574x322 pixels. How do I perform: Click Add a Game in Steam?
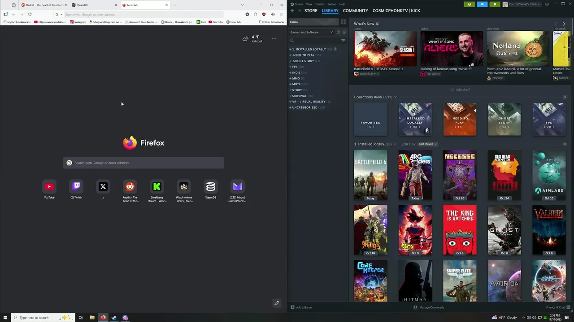(301, 307)
